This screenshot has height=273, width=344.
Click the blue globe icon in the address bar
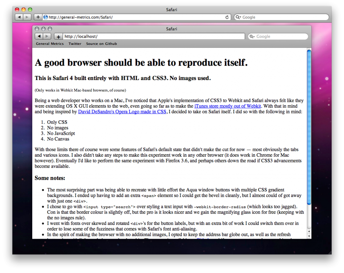(x=45, y=17)
